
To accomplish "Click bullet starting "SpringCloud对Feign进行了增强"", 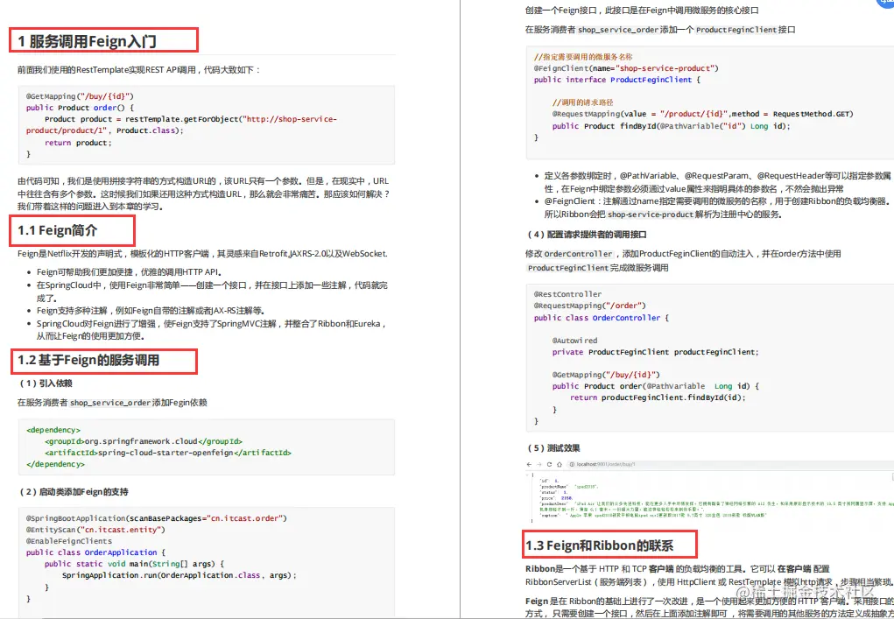I will coord(212,330).
